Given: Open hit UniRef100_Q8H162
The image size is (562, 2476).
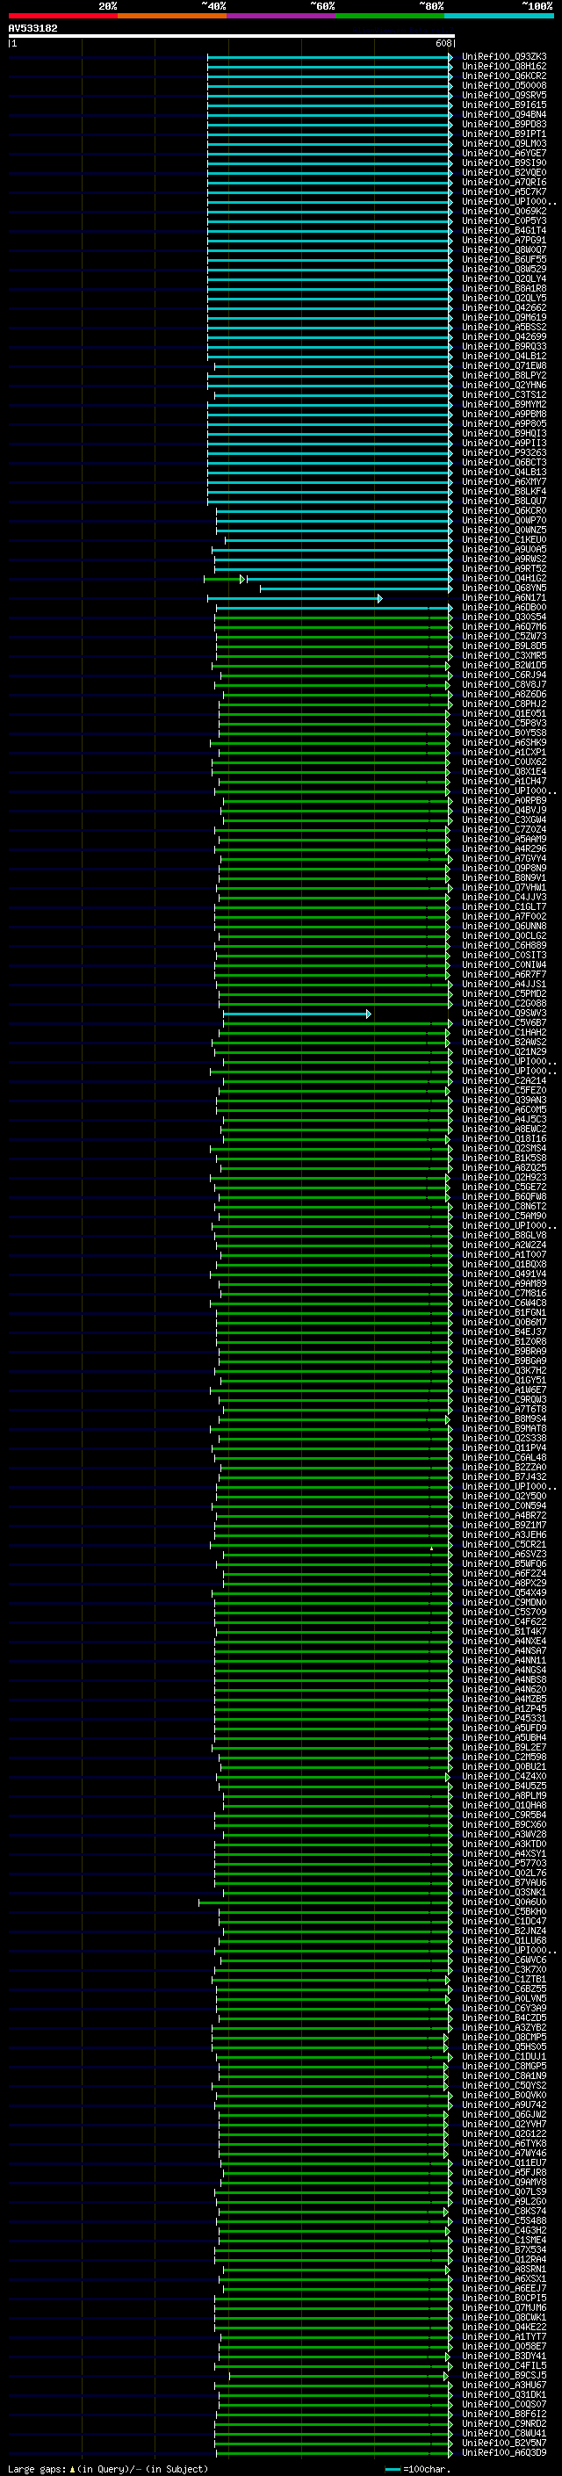Looking at the screenshot, I should pyautogui.click(x=503, y=67).
